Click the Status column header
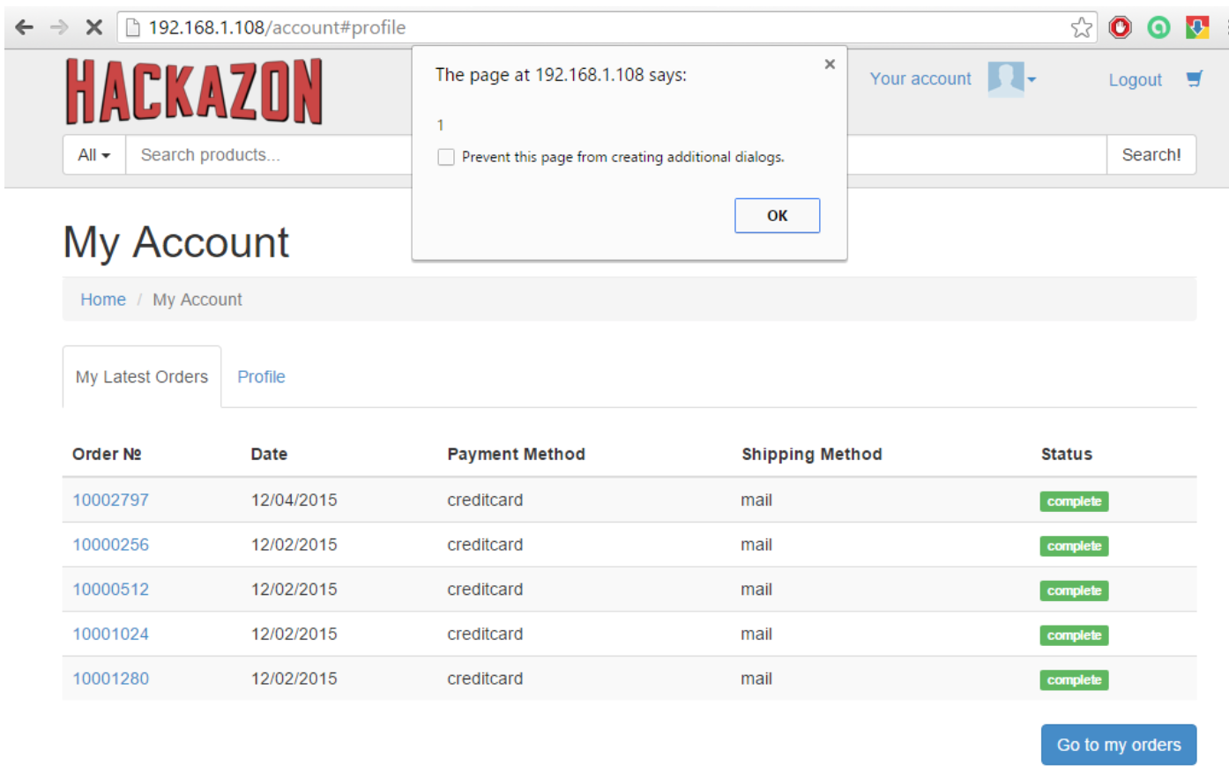Viewport: 1229px width, 779px height. [1066, 454]
